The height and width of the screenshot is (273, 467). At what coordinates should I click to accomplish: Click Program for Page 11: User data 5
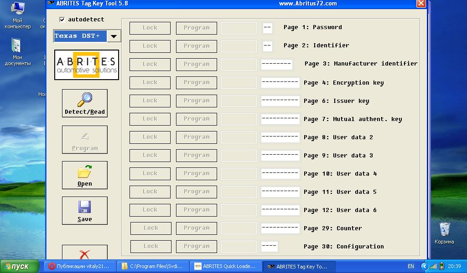(196, 192)
